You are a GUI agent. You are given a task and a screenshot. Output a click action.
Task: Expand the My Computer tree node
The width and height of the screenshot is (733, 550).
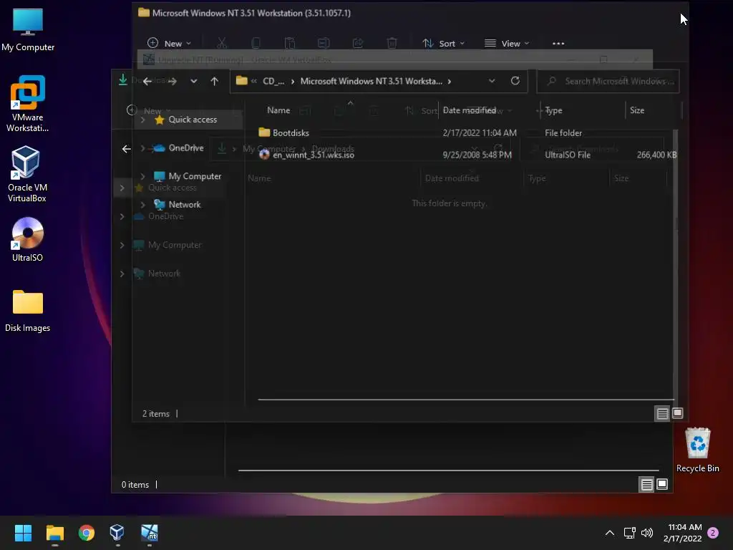tap(142, 176)
